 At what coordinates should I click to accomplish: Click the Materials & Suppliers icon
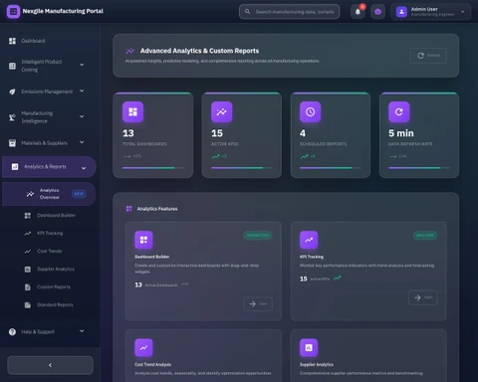pyautogui.click(x=12, y=143)
